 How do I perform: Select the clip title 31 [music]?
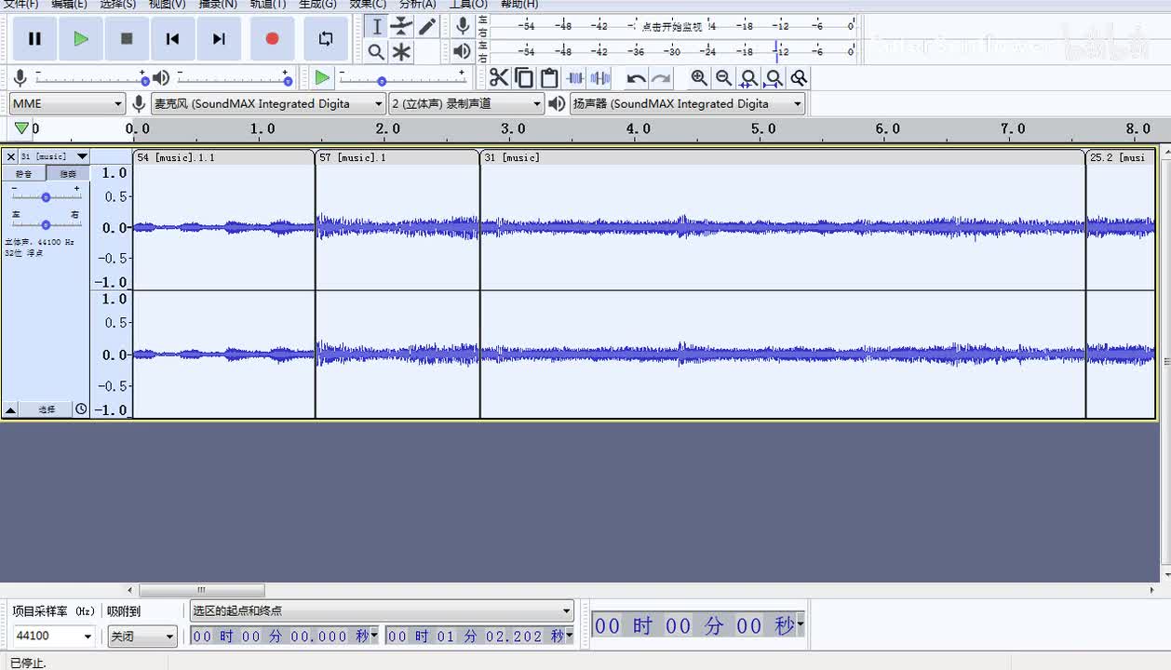click(x=783, y=157)
